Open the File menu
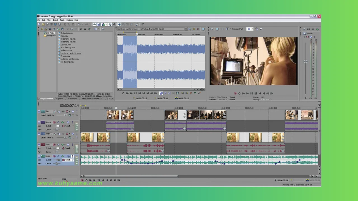The width and height of the screenshot is (358, 201). point(39,20)
